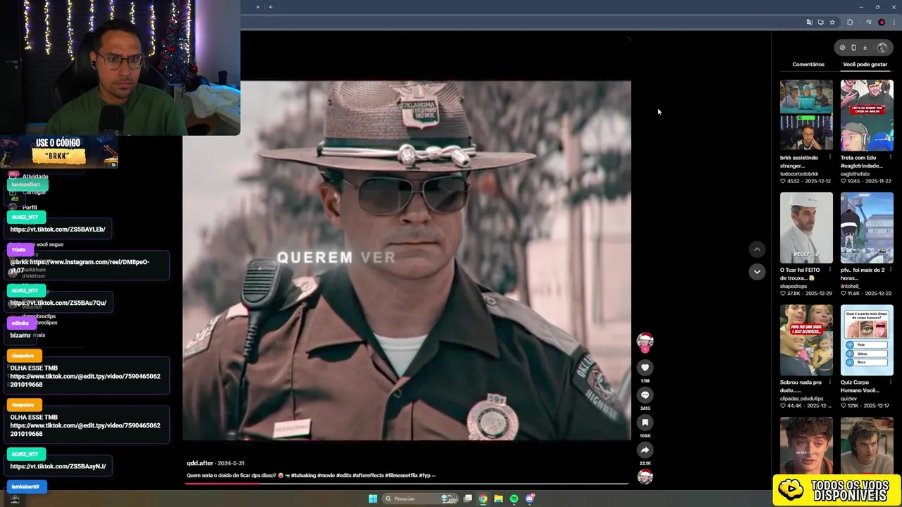This screenshot has height=507, width=902.
Task: Open more options on 'brkk assistindo' card
Action: pos(829,158)
